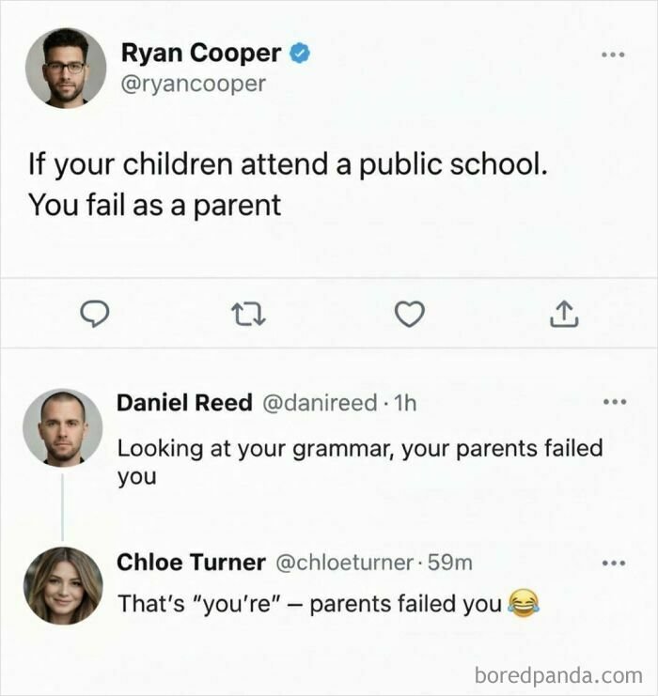Click the @ryancooper handle
This screenshot has height=696, width=658.
pos(194,84)
